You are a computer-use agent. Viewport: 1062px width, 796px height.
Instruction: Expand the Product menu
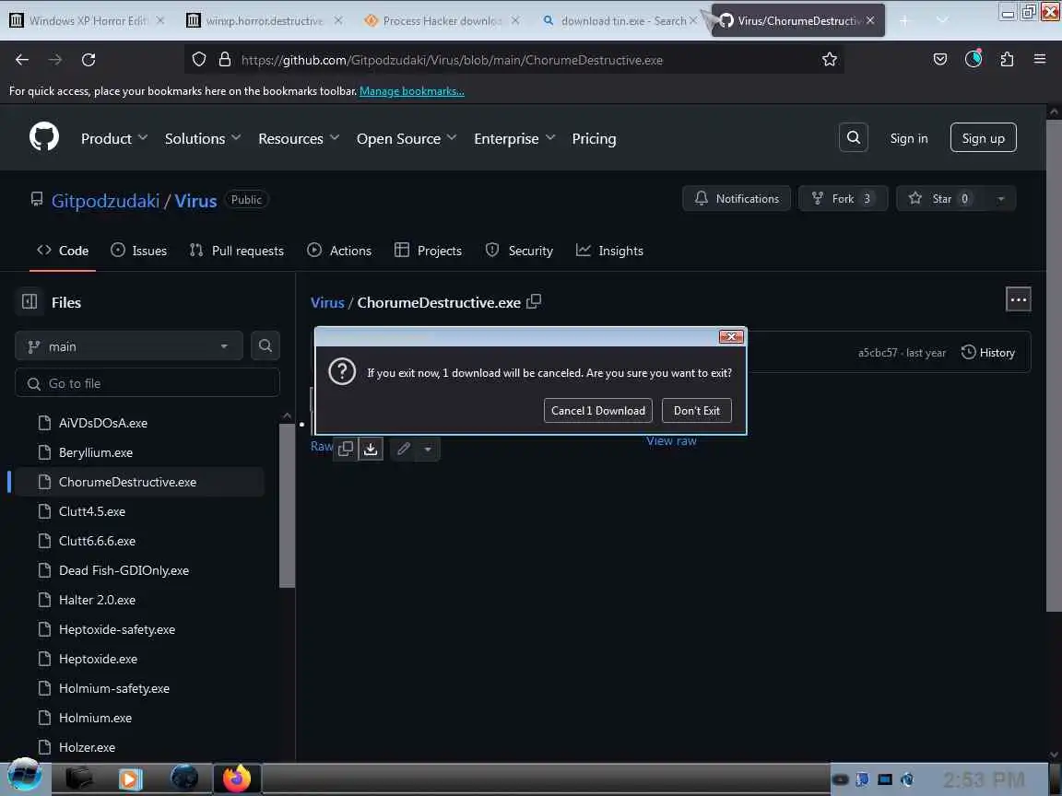[x=113, y=138]
